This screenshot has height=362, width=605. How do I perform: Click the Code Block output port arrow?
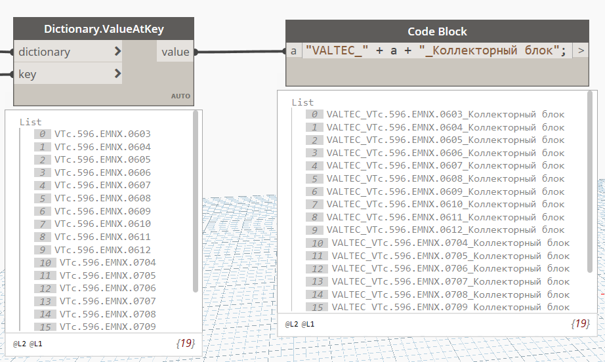581,50
